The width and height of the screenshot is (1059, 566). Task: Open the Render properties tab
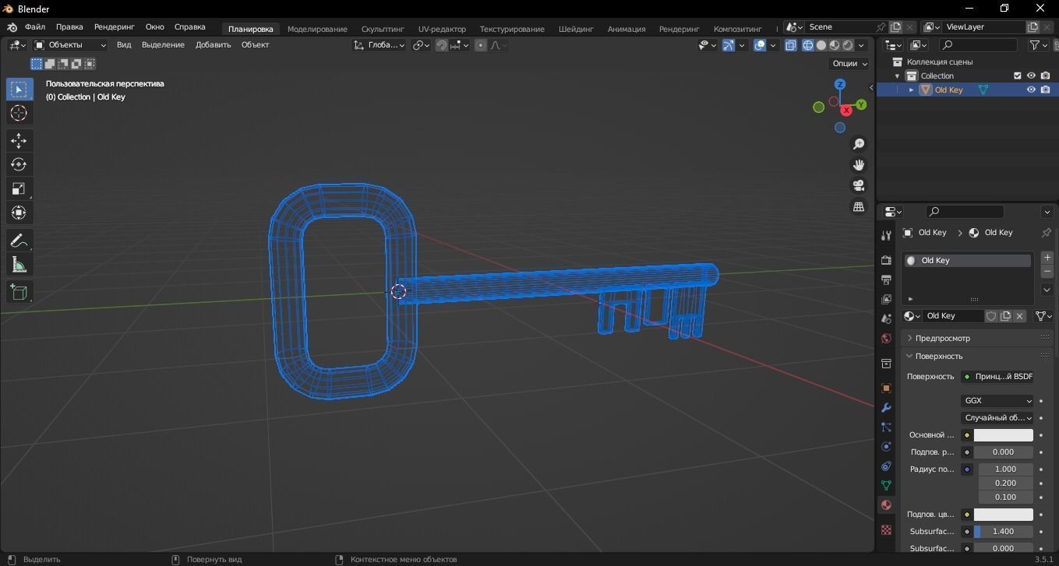pyautogui.click(x=886, y=260)
